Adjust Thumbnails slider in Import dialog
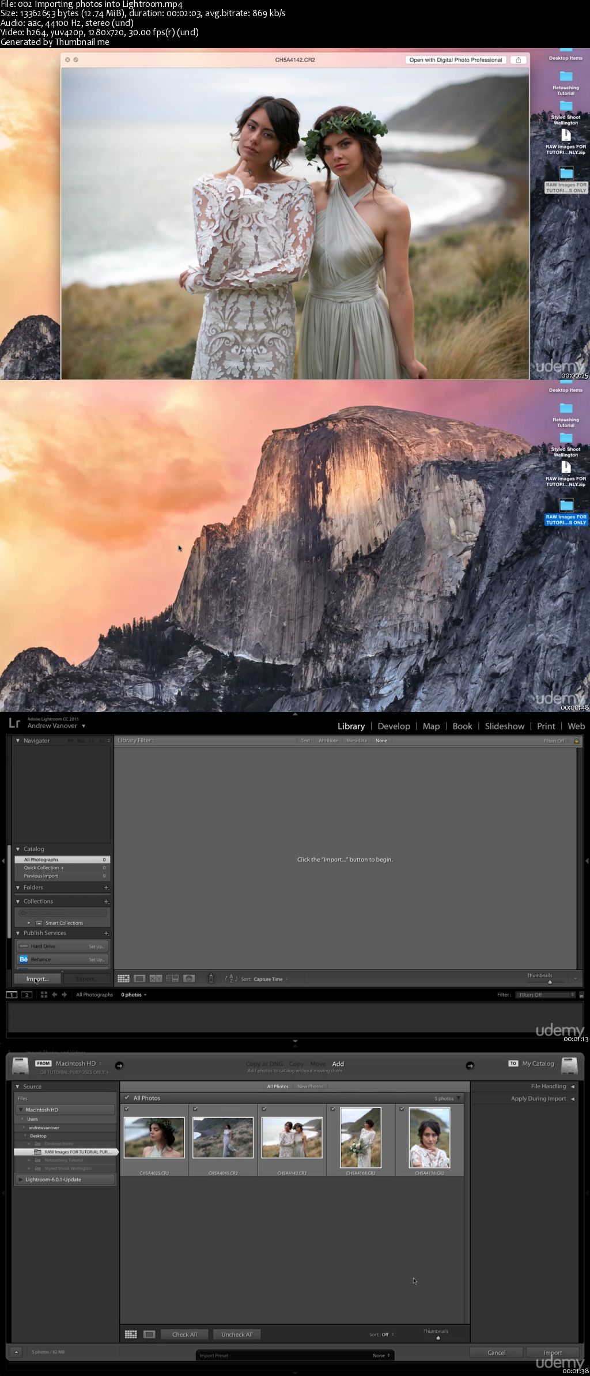Screen dimensions: 590x1376 (x=438, y=1337)
